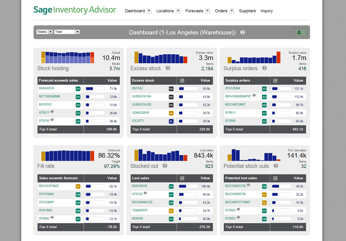Click edit icon in Lost sales table header

pos(182,178)
